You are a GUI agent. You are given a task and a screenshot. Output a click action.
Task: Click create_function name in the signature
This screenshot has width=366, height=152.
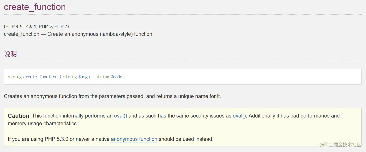pyautogui.click(x=40, y=77)
